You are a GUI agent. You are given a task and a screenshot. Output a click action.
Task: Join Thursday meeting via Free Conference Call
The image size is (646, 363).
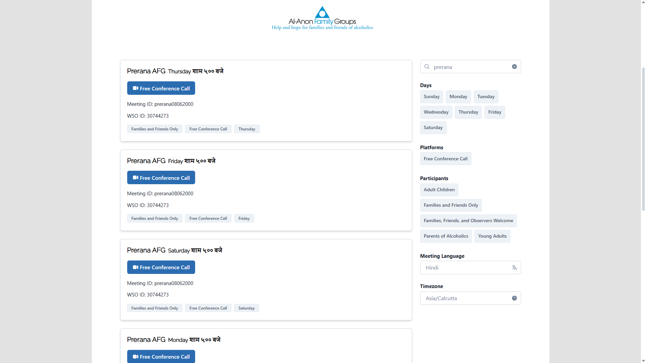point(161,88)
